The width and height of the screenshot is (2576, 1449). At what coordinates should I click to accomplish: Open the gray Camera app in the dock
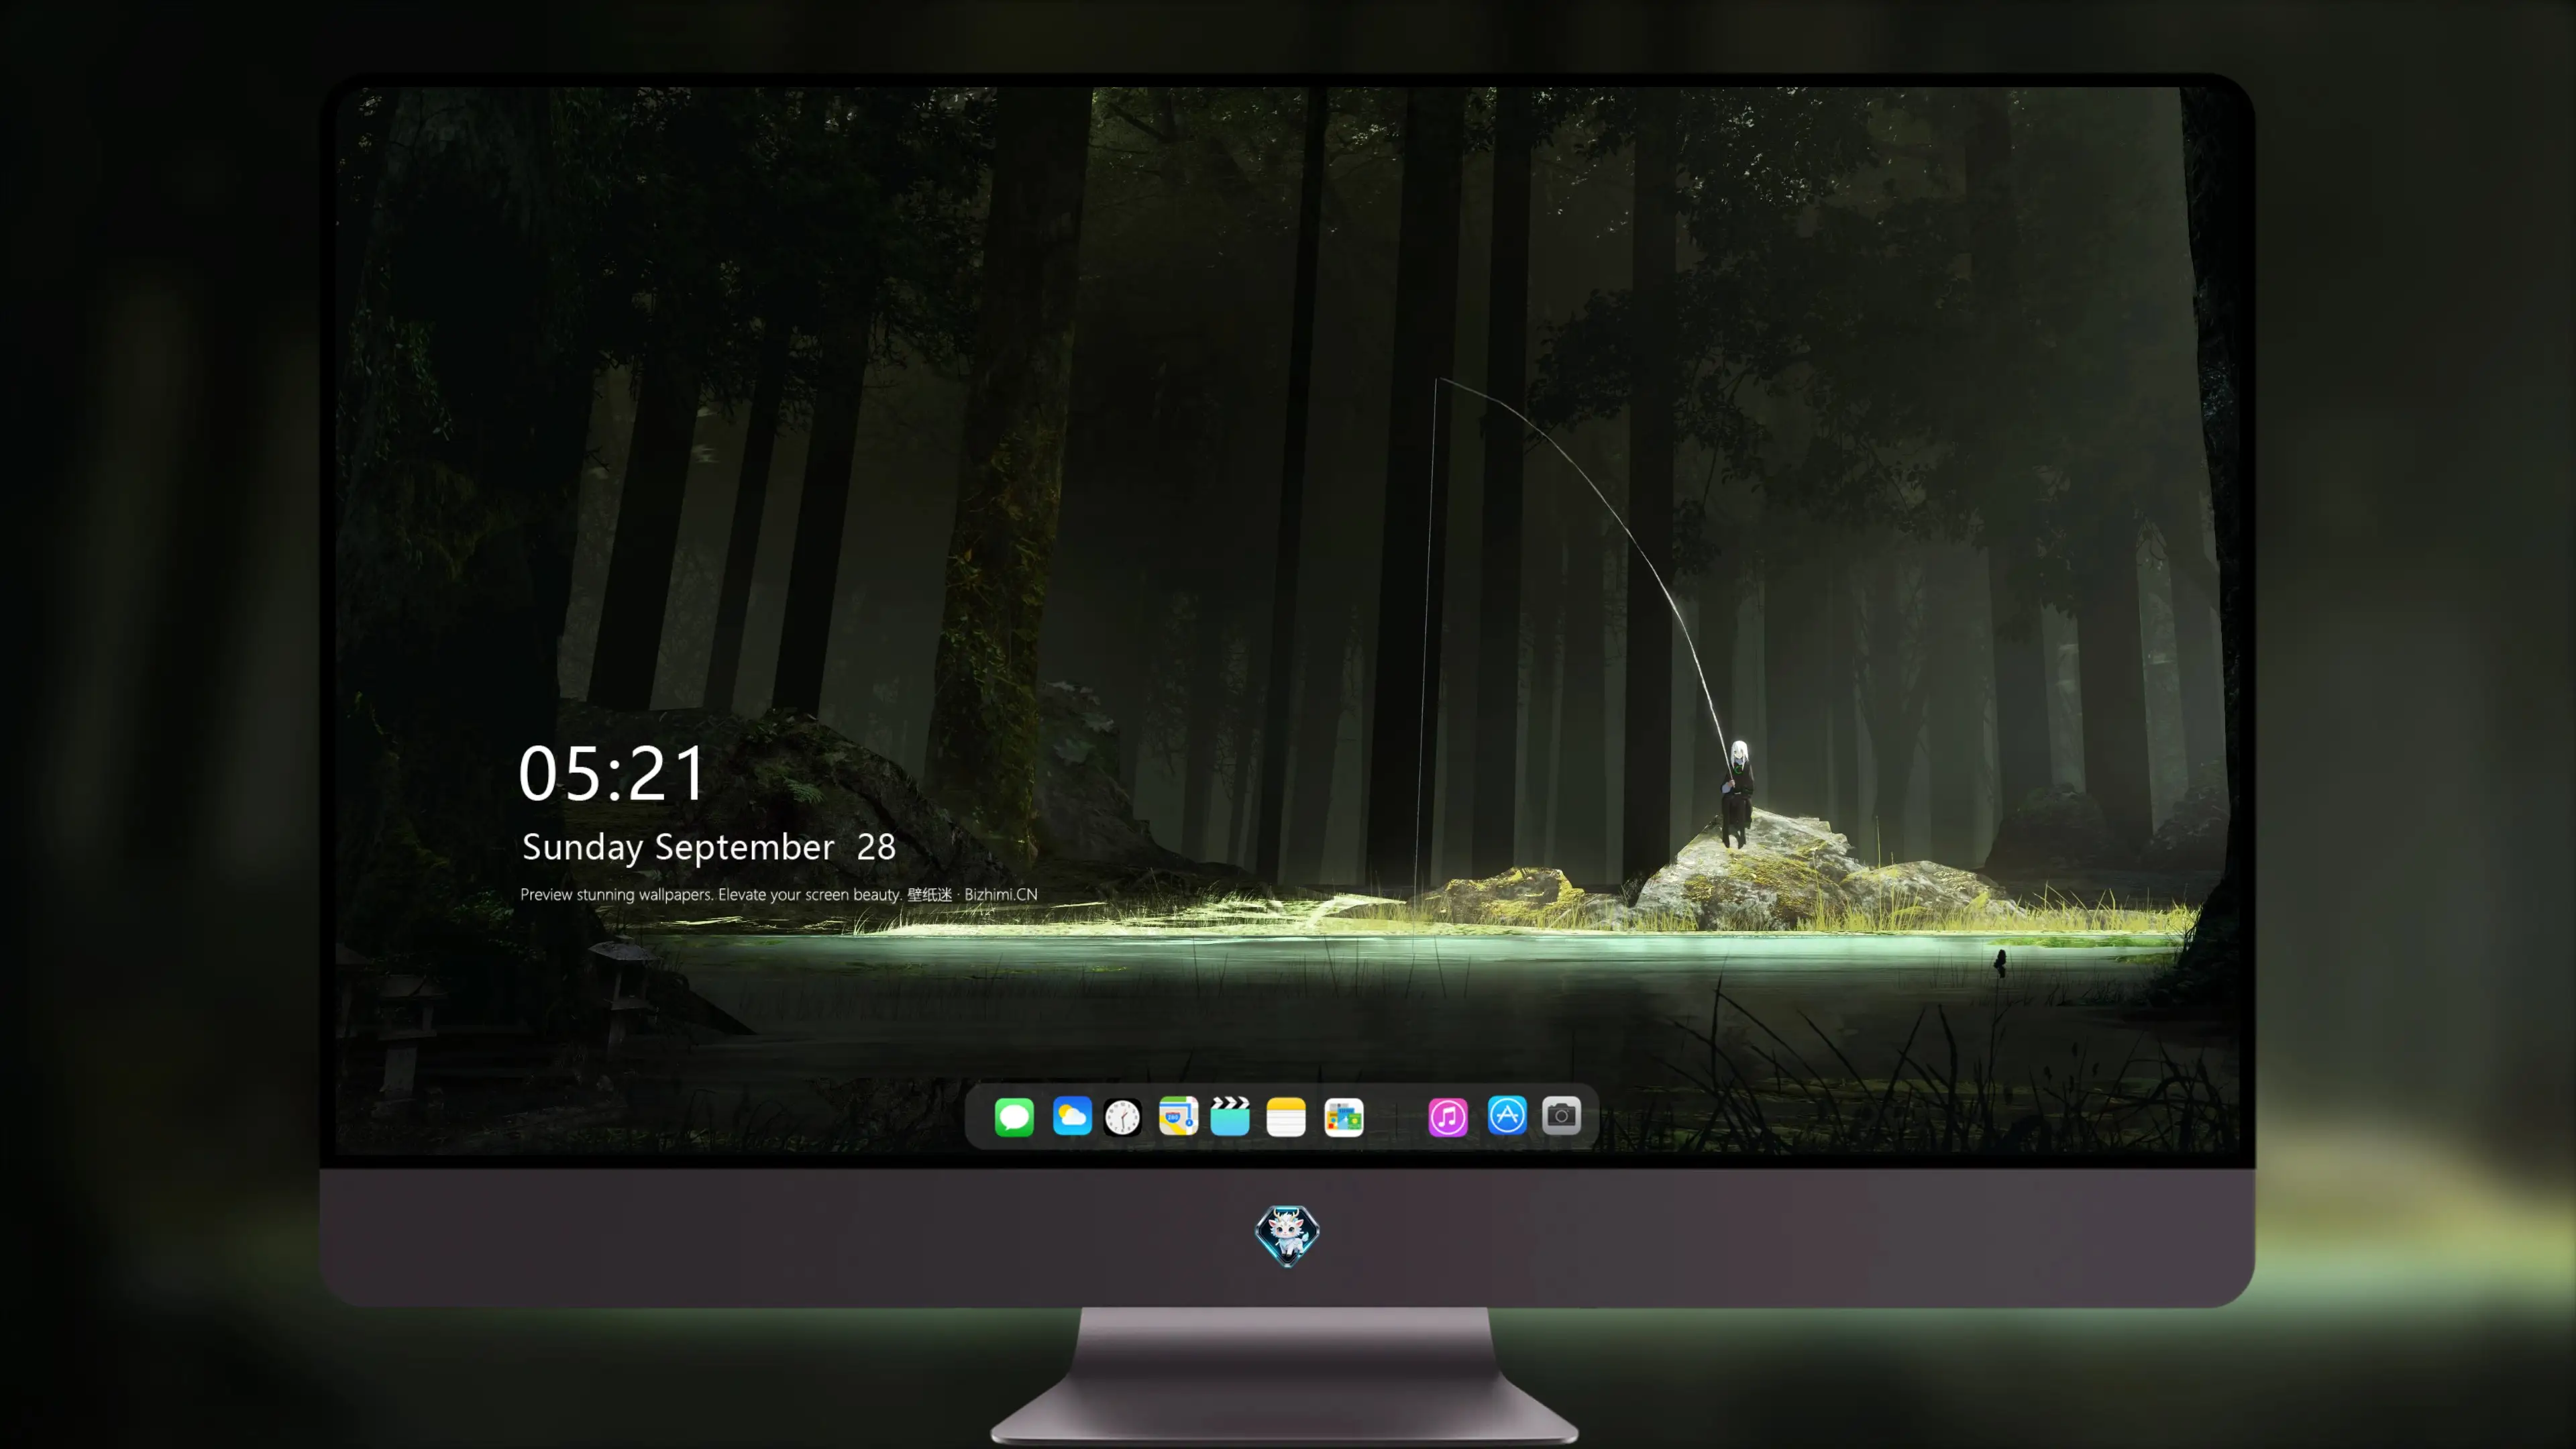pos(1561,1115)
